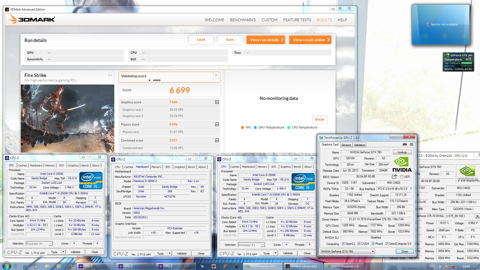Click the View result online button
Image resolution: width=480 pixels, height=270 pixels.
[x=310, y=40]
